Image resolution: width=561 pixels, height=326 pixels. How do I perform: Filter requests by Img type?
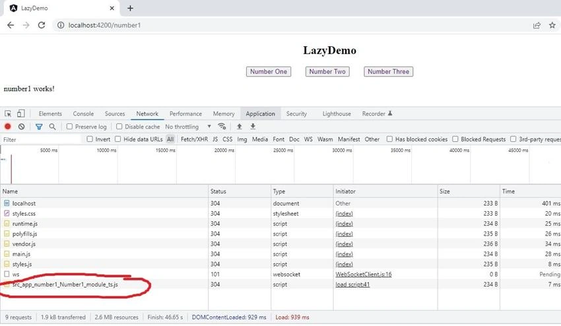point(242,139)
